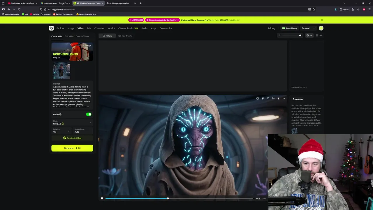Open the Kling 2.6 model selector
The height and width of the screenshot is (210, 373).
point(72,123)
